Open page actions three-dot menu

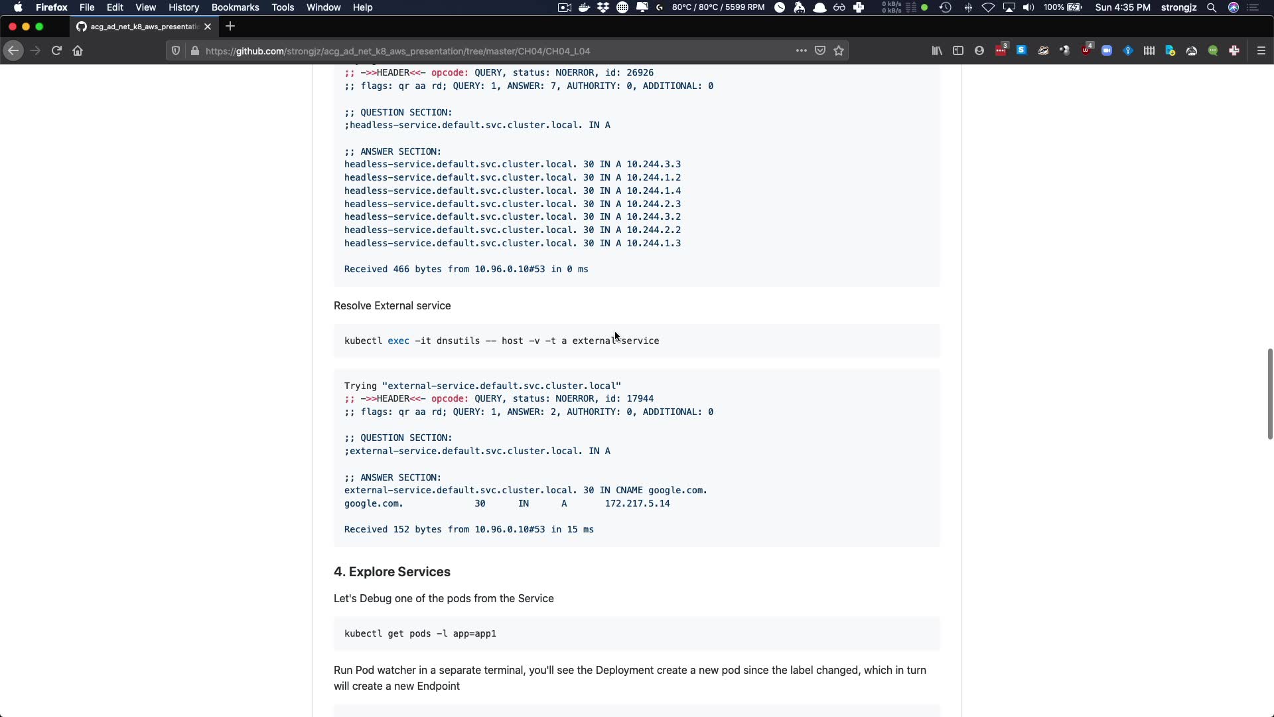tap(802, 50)
